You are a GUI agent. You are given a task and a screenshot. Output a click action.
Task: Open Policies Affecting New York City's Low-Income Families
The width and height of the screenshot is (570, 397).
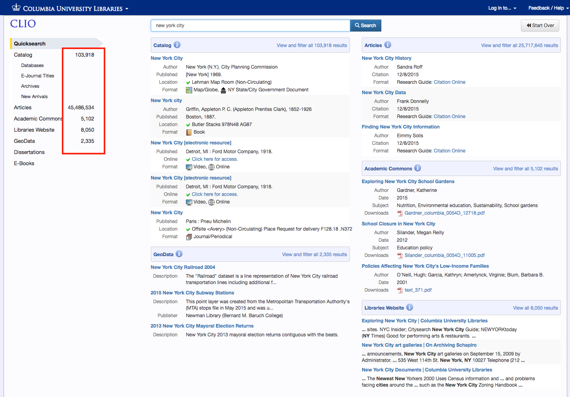click(x=425, y=266)
